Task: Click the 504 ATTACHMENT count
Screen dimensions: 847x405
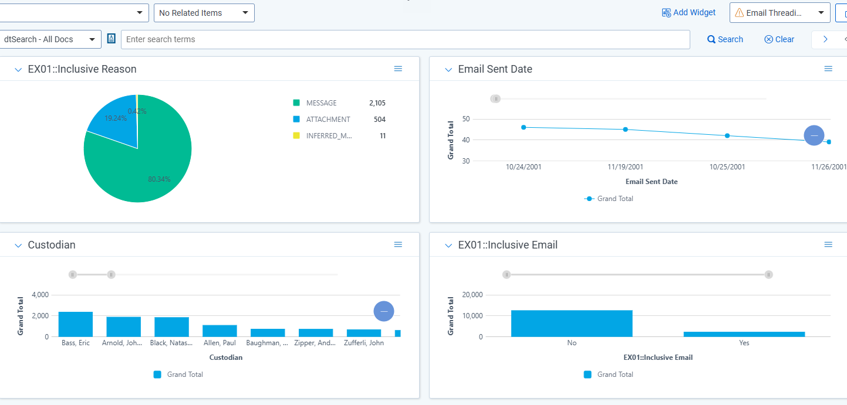Action: point(380,120)
